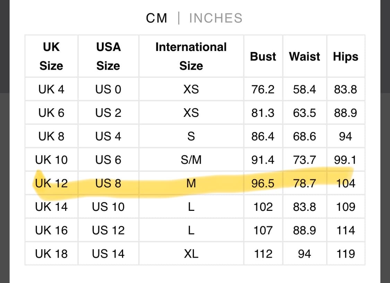This screenshot has width=390, height=283.
Task: Click the Hips column header
Action: pos(346,57)
